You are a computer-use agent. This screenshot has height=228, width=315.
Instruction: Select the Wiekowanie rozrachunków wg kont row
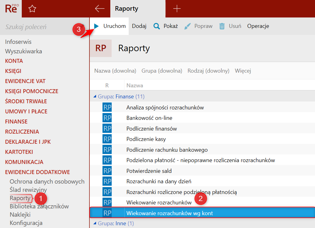pyautogui.click(x=202, y=213)
